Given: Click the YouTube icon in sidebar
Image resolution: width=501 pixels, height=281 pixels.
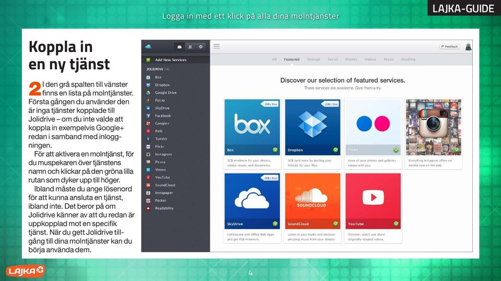Looking at the screenshot, I should (x=148, y=178).
